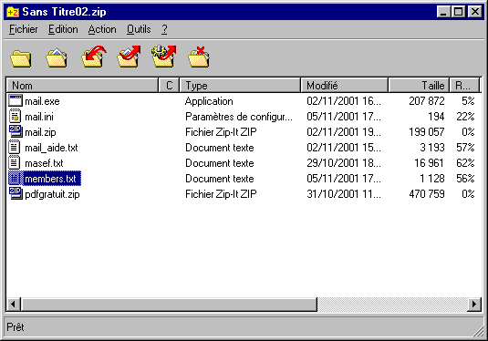This screenshot has height=341, width=488.
Task: Select the file name pdfgratuit.zip
Action: [x=52, y=194]
